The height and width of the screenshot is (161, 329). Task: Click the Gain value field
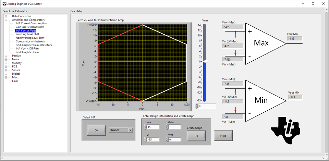[x=174, y=127]
